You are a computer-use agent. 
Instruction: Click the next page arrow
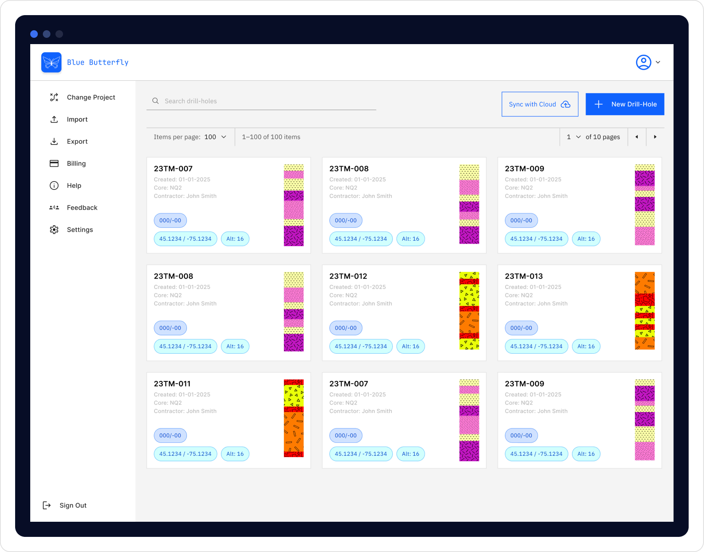(655, 137)
